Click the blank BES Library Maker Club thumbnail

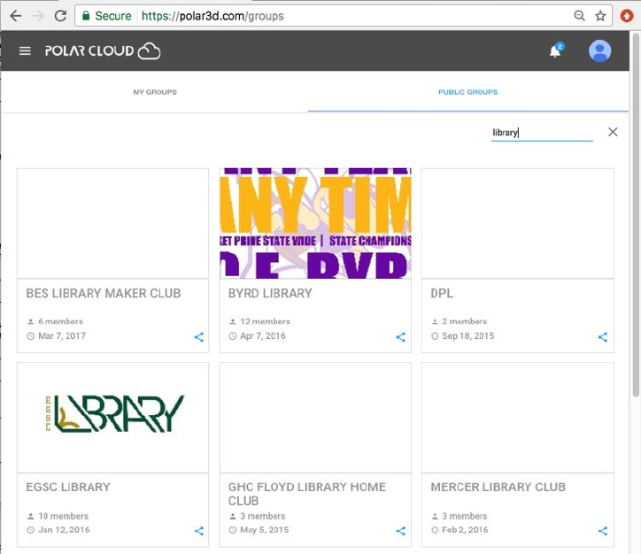point(112,224)
